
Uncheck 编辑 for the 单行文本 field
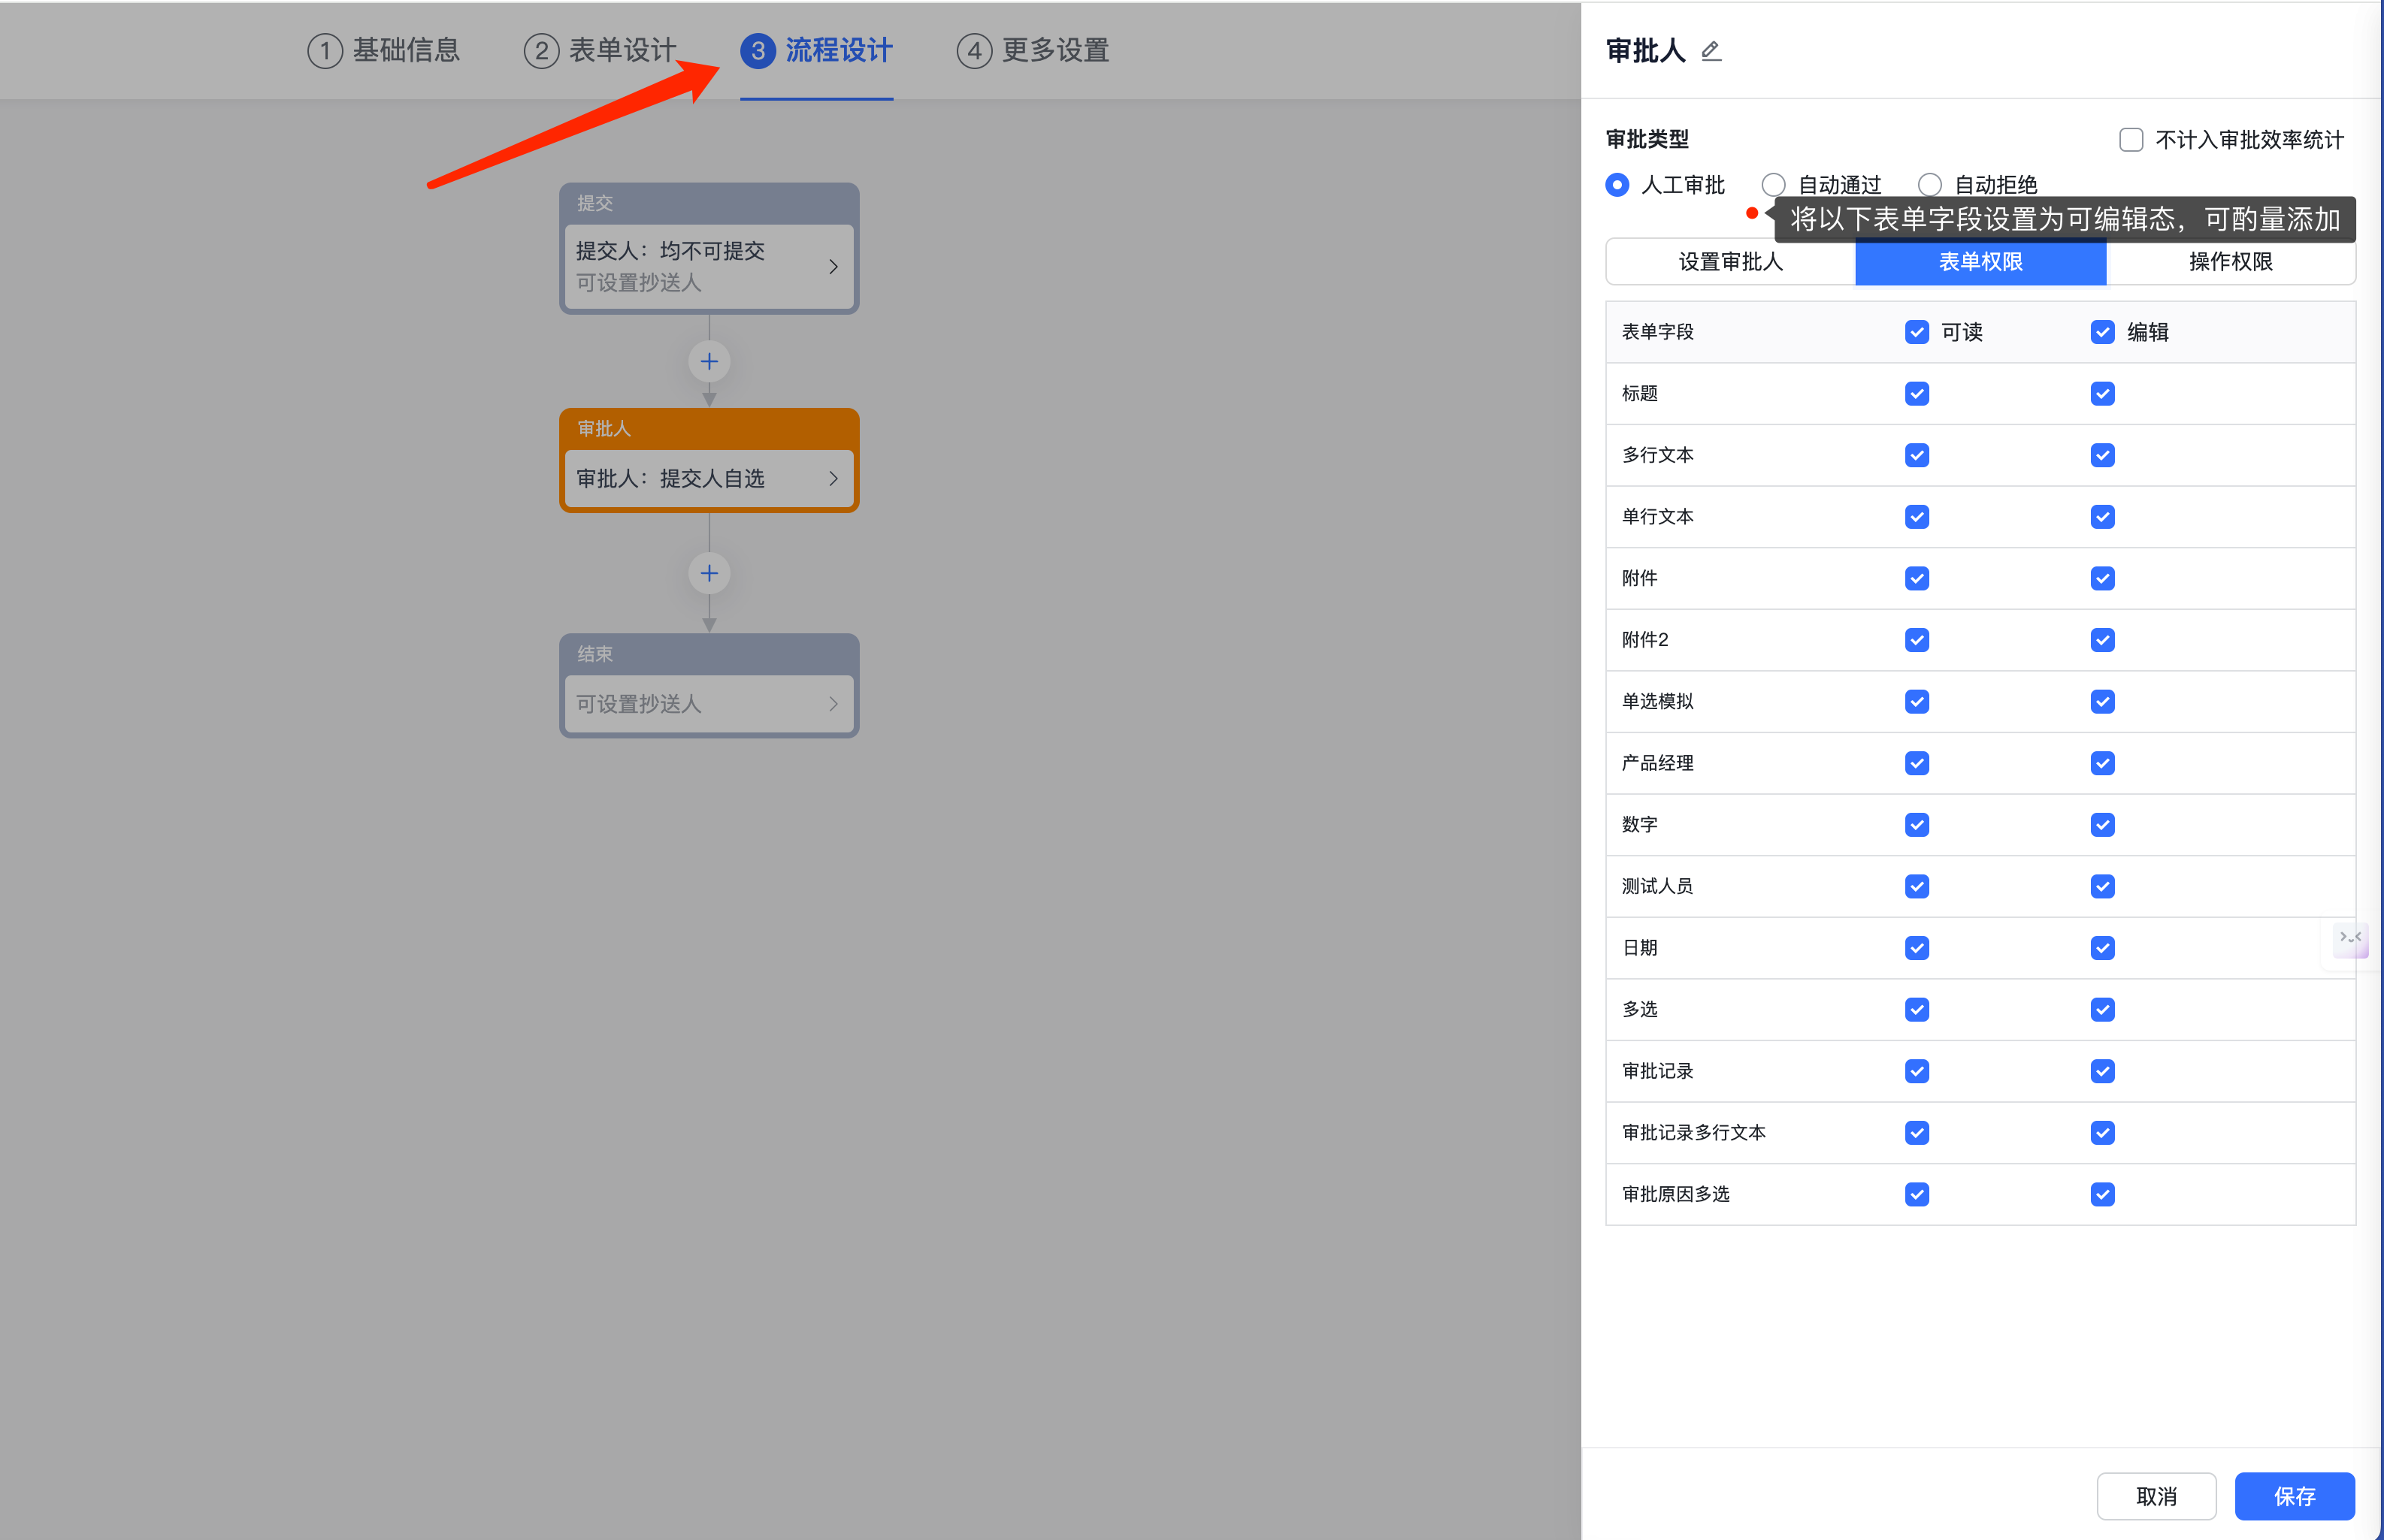click(x=2103, y=517)
